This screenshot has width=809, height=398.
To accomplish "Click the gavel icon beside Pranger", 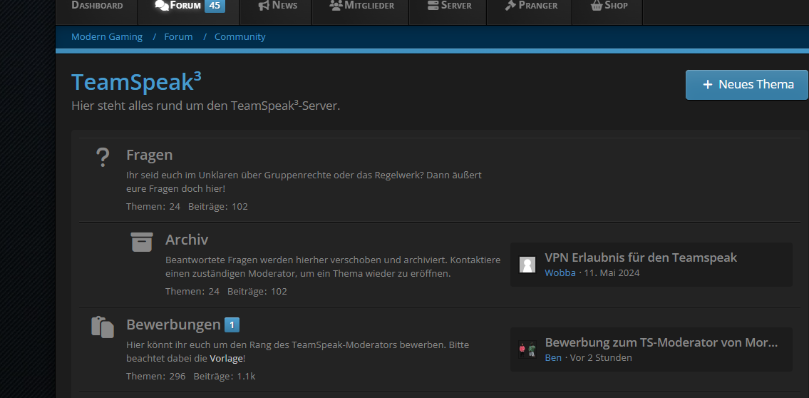I will pos(511,5).
